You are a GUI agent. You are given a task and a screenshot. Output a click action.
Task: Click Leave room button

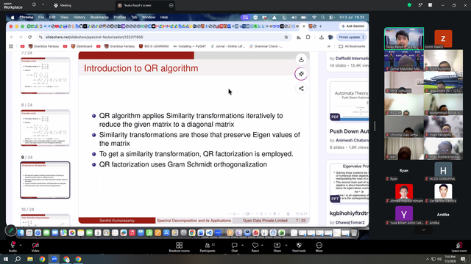459,247
